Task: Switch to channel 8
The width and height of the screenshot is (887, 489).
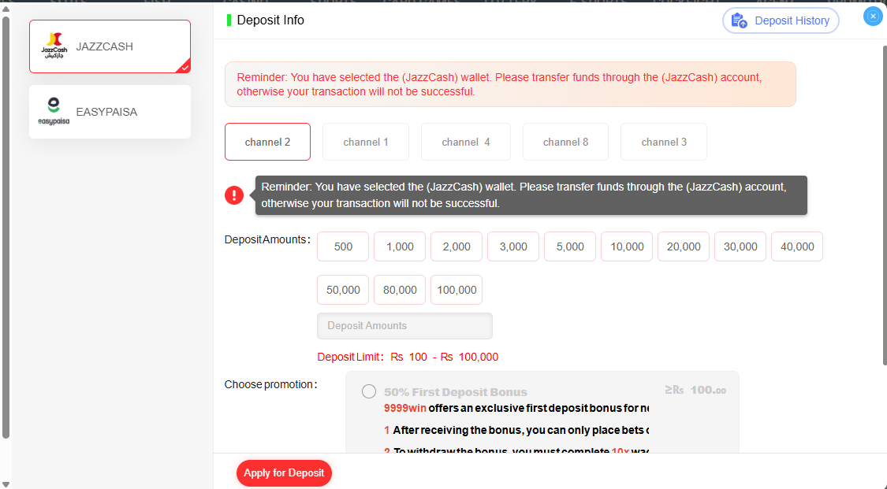Action: point(565,142)
